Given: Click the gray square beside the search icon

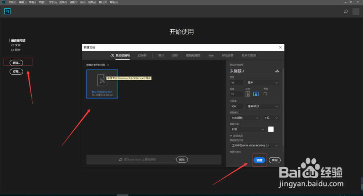Looking at the screenshot, I should tap(356, 11).
